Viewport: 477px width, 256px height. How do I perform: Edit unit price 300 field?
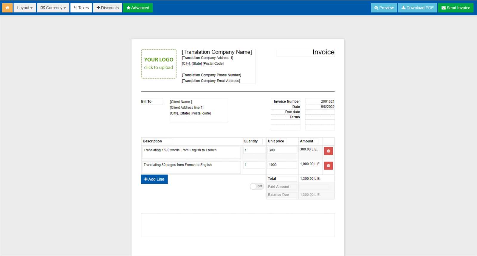282,150
